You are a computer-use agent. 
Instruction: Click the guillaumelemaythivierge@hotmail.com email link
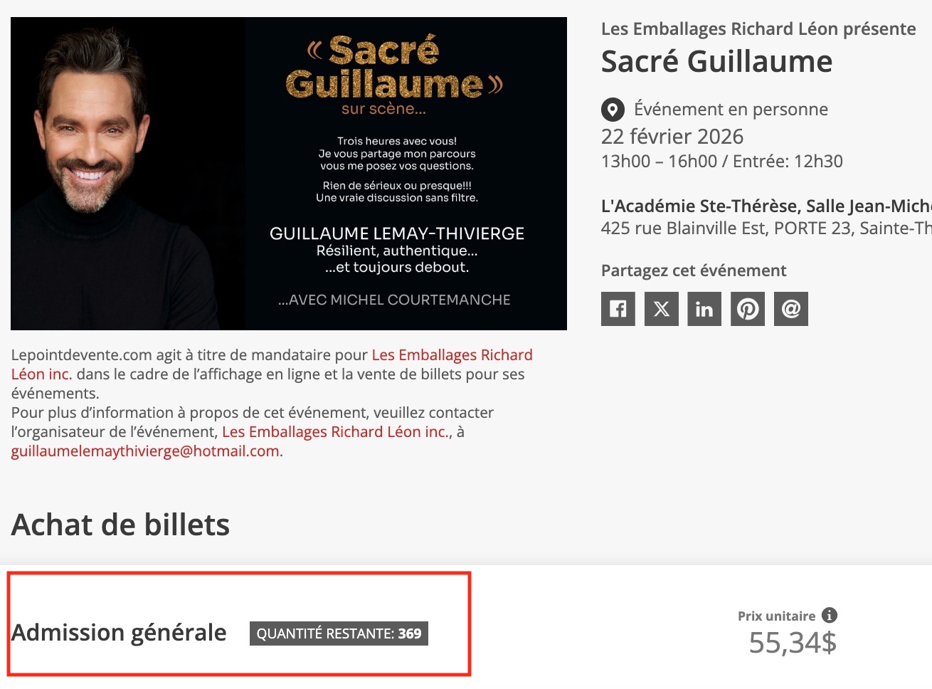[145, 451]
